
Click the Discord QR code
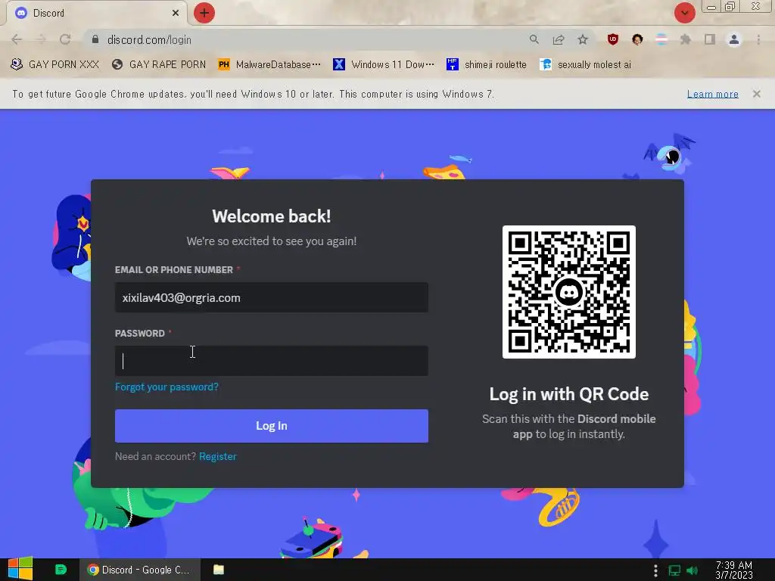(x=569, y=292)
